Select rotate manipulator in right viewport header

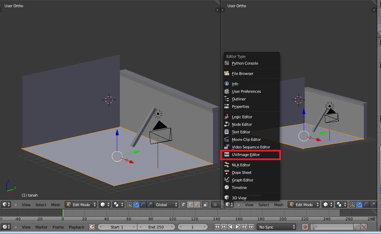(366, 204)
